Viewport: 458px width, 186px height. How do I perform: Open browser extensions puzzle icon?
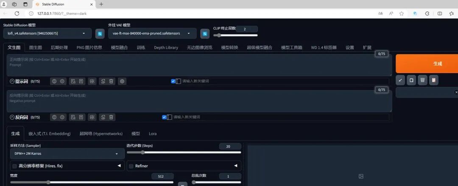pos(427,14)
